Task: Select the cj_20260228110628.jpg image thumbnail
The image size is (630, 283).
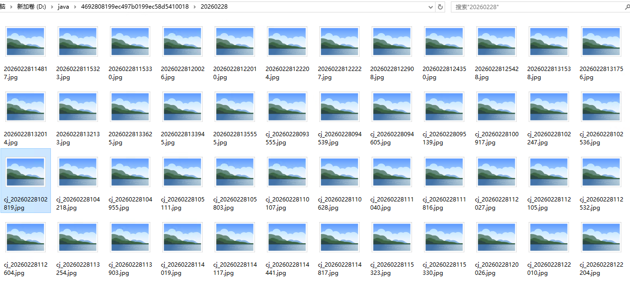Action: [339, 172]
